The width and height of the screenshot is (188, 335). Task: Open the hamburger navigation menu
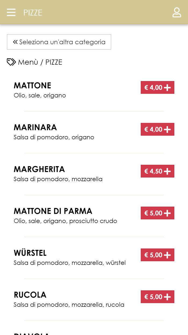pos(11,12)
